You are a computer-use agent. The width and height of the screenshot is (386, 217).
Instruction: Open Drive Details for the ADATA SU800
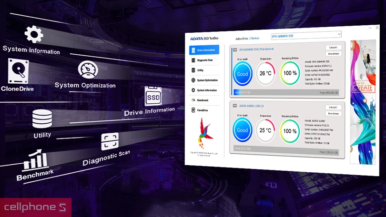333,114
